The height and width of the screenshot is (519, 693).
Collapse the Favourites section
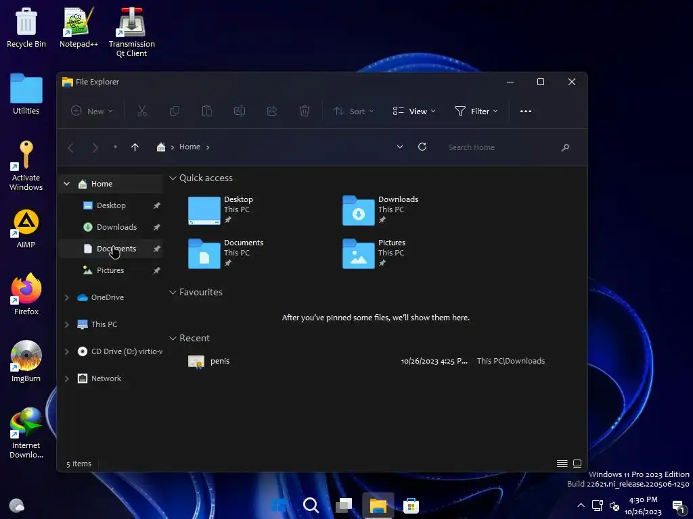[x=173, y=292]
